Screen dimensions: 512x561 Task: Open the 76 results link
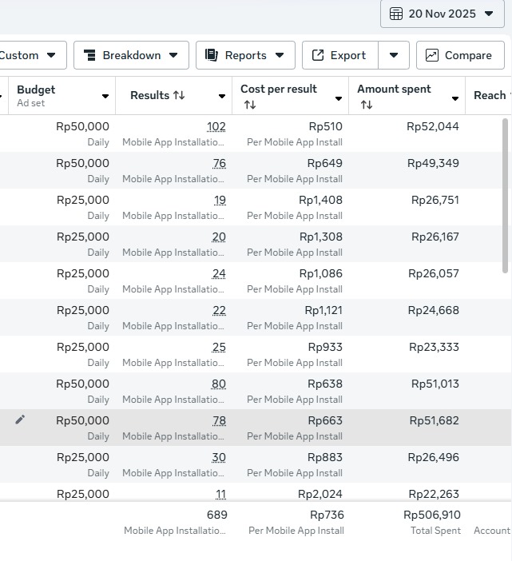pyautogui.click(x=219, y=163)
